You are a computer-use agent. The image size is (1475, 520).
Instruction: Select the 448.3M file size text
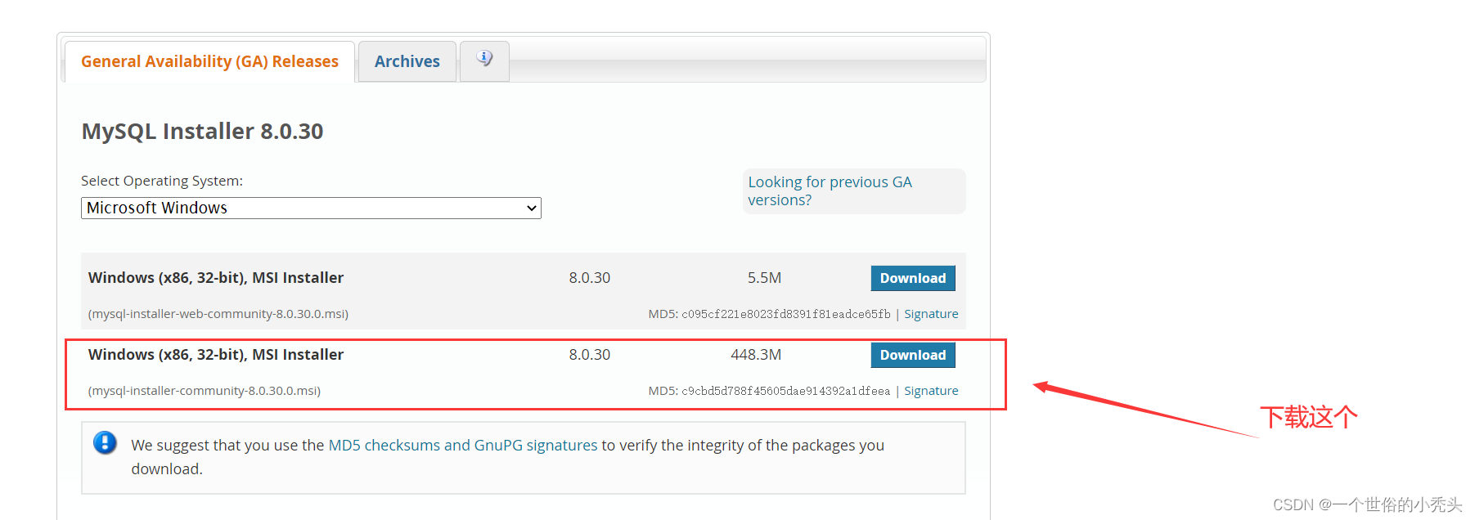(756, 355)
